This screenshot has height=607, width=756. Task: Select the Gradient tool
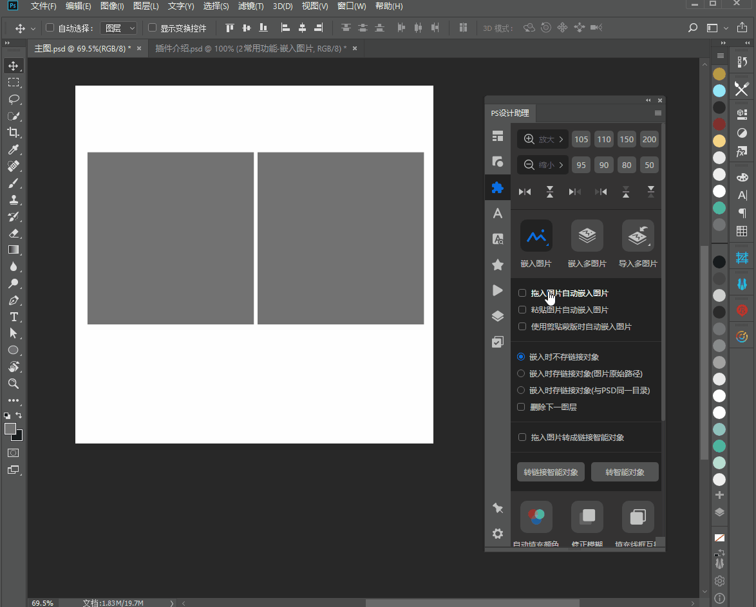point(14,250)
